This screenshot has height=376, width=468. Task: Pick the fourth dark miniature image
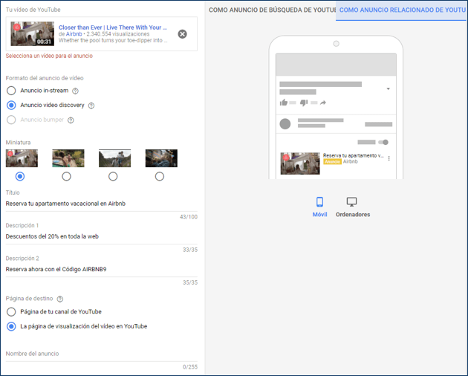point(161,158)
